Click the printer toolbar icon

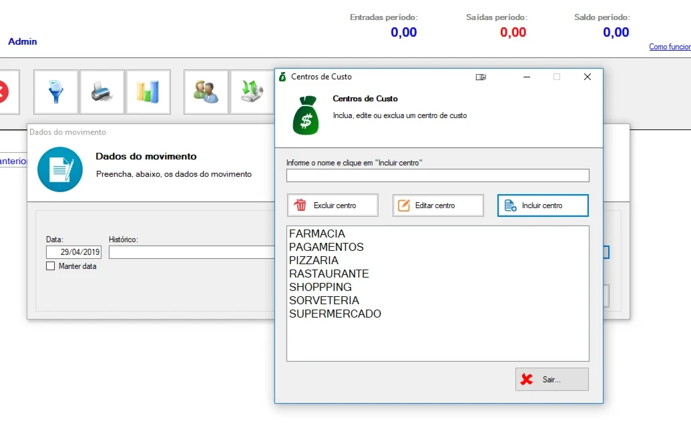click(x=101, y=91)
